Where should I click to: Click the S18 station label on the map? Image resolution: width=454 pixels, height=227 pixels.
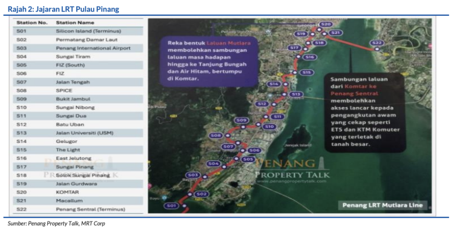tap(319, 43)
